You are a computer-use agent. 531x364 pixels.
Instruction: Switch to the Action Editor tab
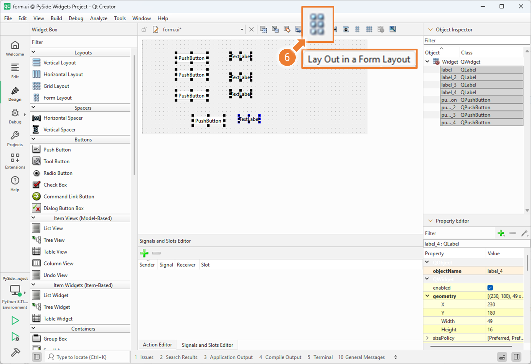(157, 345)
